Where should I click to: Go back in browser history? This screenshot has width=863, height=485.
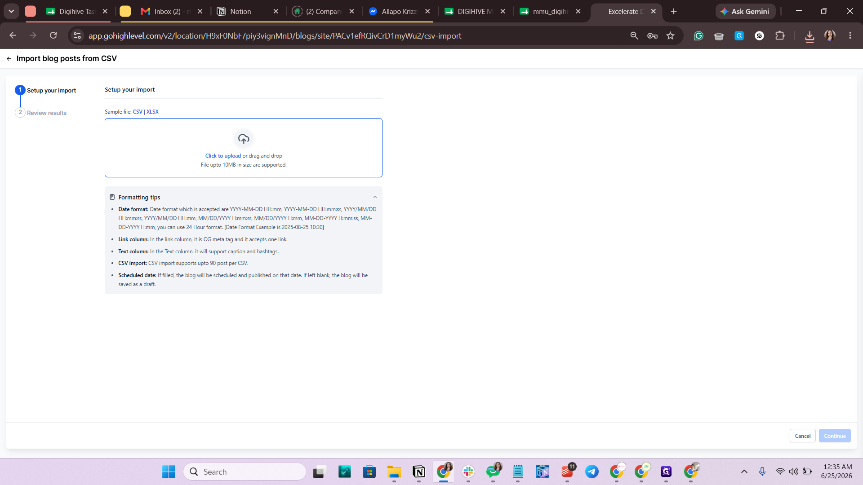coord(13,35)
